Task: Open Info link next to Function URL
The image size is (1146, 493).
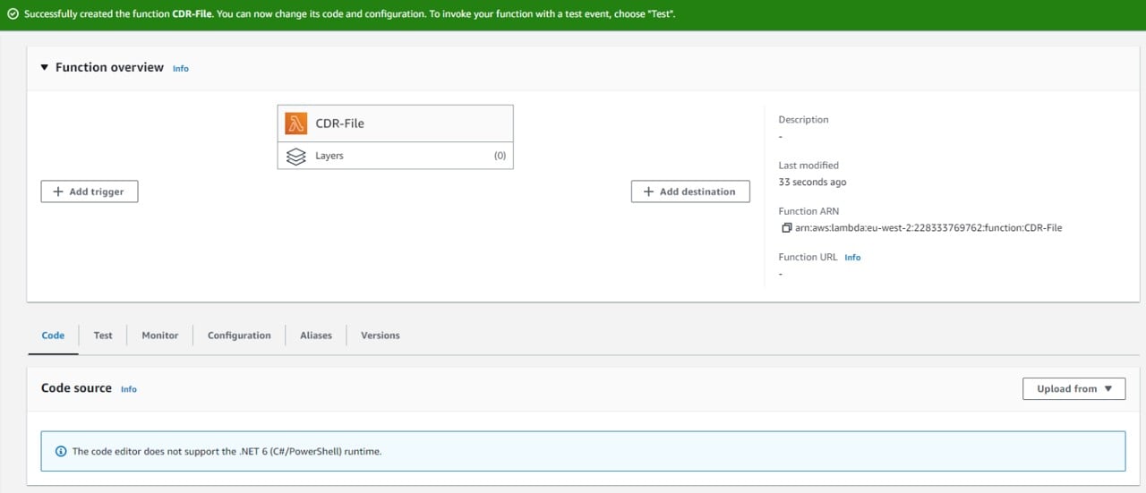Action: coord(852,257)
